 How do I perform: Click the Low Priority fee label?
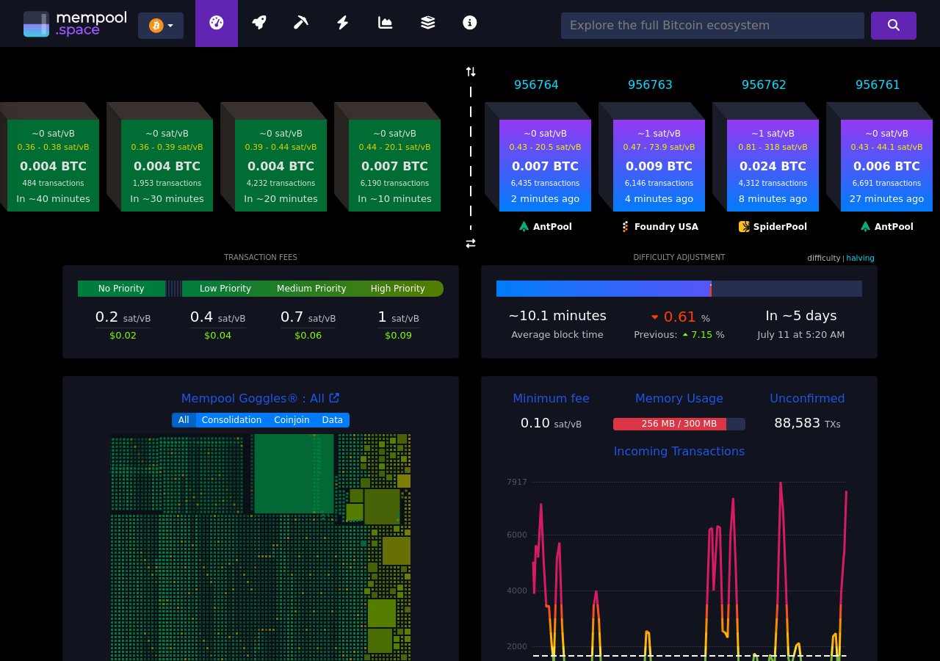click(x=225, y=289)
